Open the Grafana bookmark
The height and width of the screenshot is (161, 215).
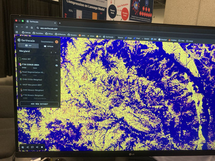(x=172, y=40)
